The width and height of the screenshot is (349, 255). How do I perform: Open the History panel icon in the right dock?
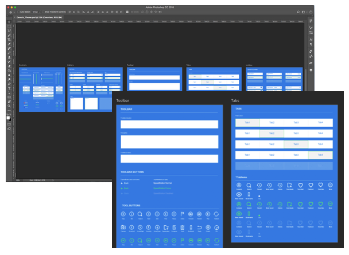(x=311, y=21)
